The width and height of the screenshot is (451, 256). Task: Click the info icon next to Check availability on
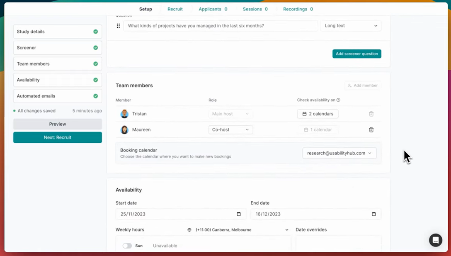coord(339,100)
